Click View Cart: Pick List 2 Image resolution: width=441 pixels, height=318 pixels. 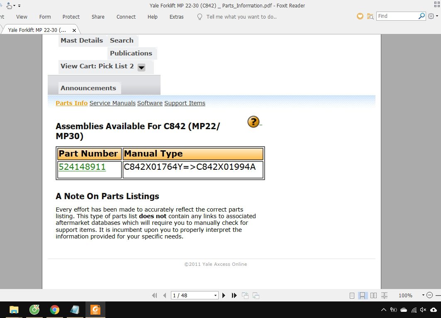(x=97, y=66)
